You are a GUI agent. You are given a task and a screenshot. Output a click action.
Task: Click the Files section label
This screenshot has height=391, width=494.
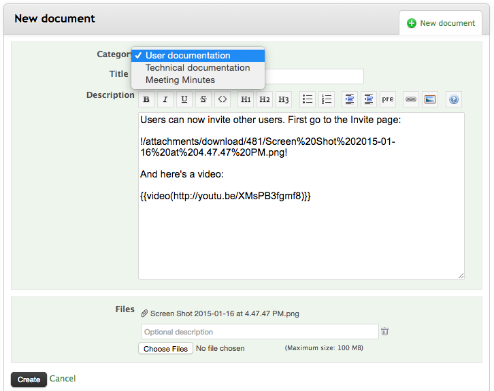(125, 309)
